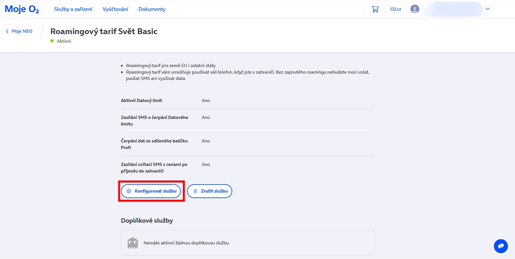This screenshot has height=259, width=515.
Task: Open the Vyúčtování menu
Action: (115, 9)
